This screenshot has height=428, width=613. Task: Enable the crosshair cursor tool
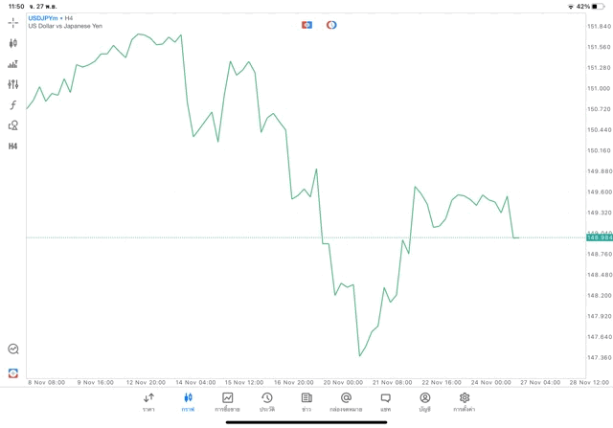click(x=12, y=22)
